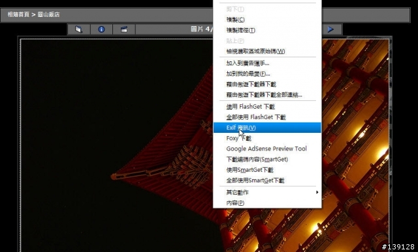Select 全部使用SmartGet下載 option
The height and width of the screenshot is (252, 418).
267,180
